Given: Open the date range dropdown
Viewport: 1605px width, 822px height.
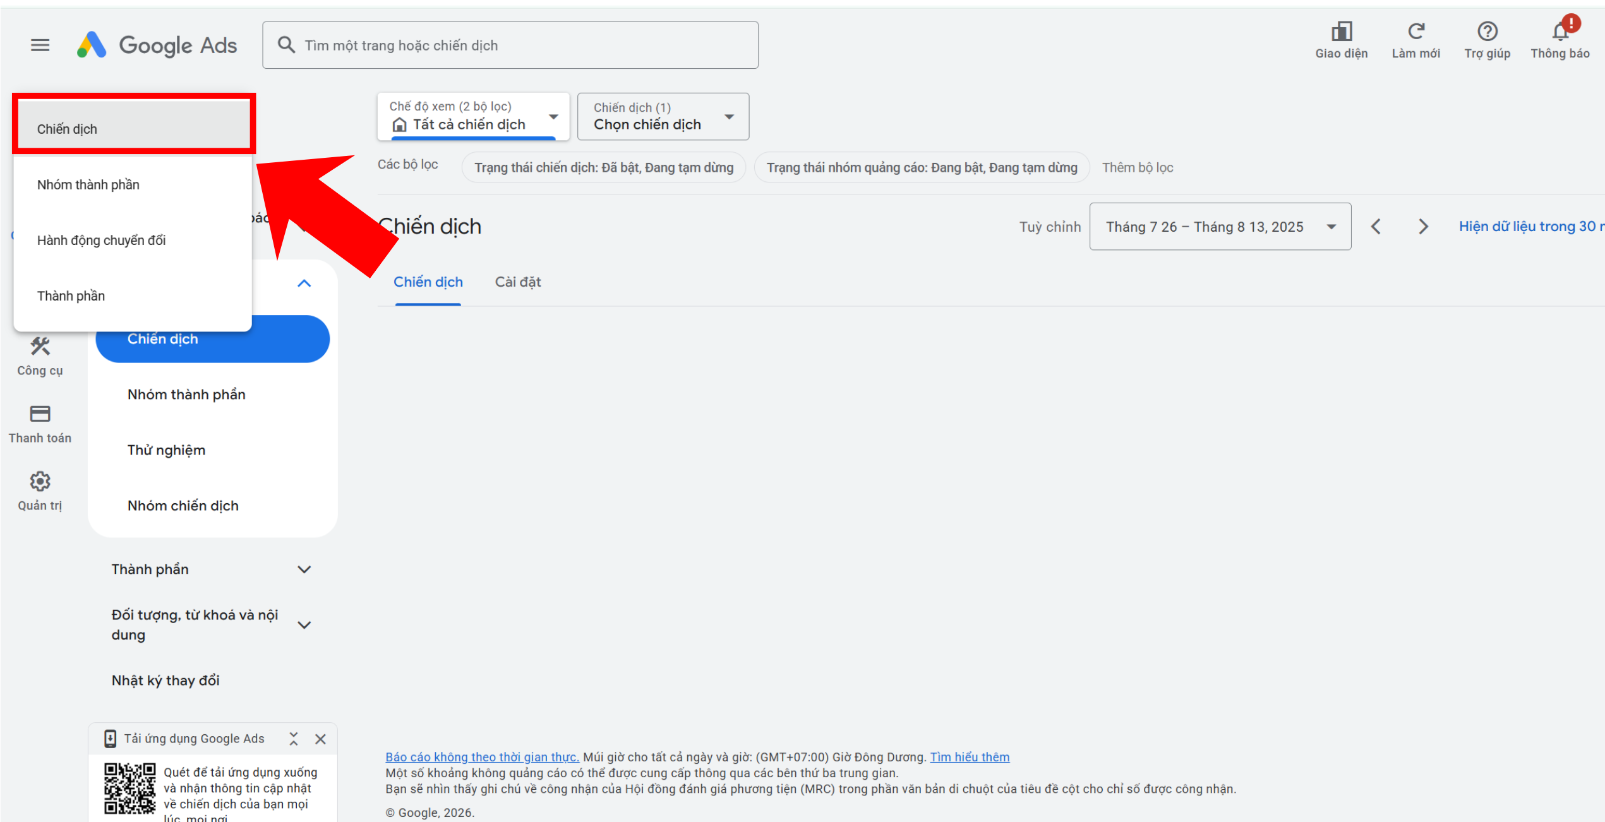Looking at the screenshot, I should (x=1220, y=227).
